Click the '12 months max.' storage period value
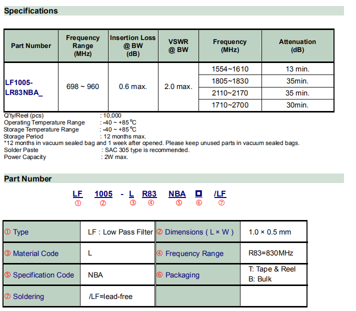 pyautogui.click(x=124, y=136)
